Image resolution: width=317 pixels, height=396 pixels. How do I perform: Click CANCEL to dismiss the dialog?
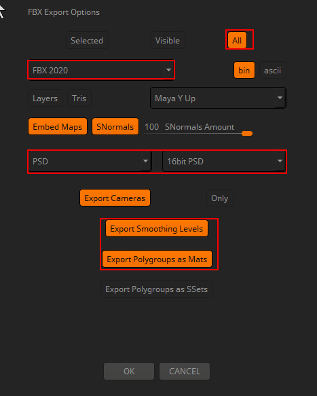pos(185,372)
